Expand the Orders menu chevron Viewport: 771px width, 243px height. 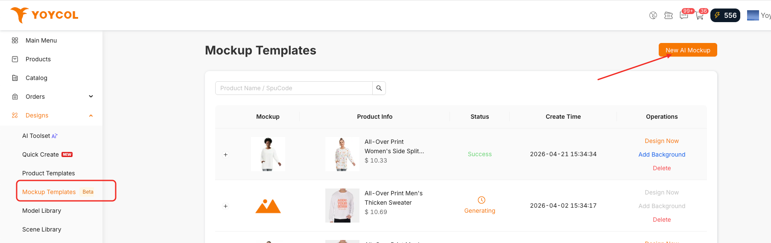point(91,97)
